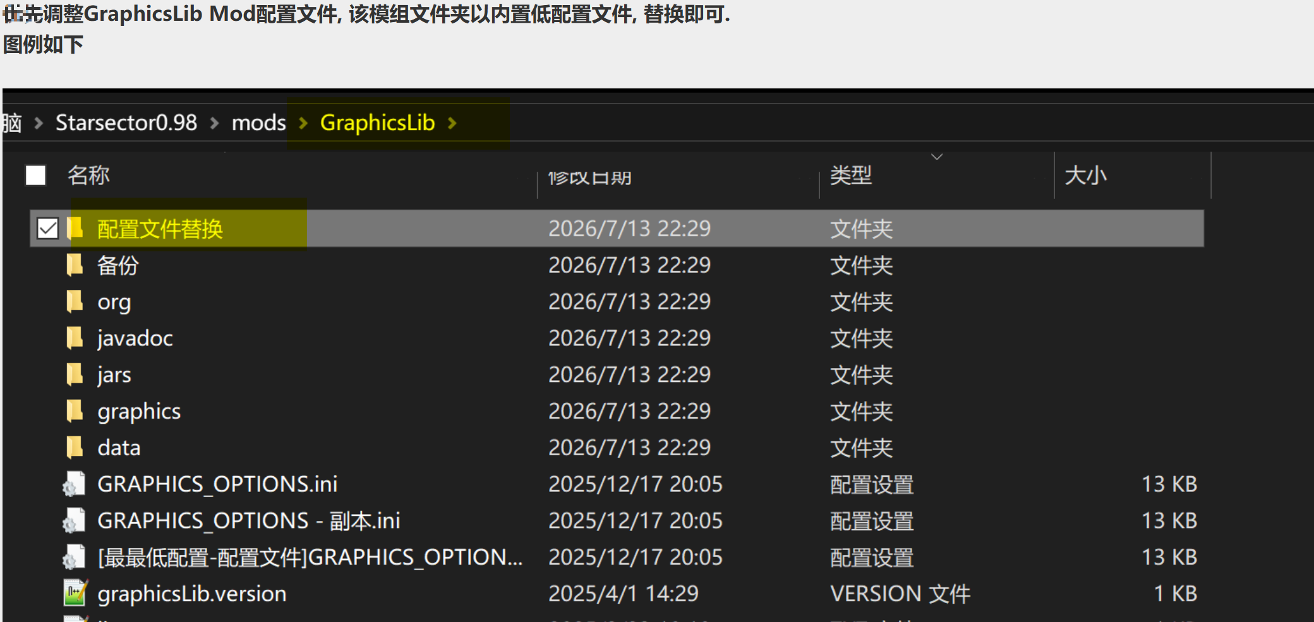Expand breadcrumb chevron after Starsector0.98

click(214, 123)
